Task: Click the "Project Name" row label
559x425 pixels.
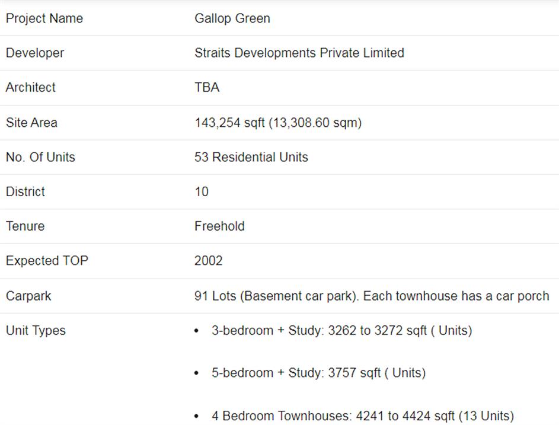Action: 44,18
